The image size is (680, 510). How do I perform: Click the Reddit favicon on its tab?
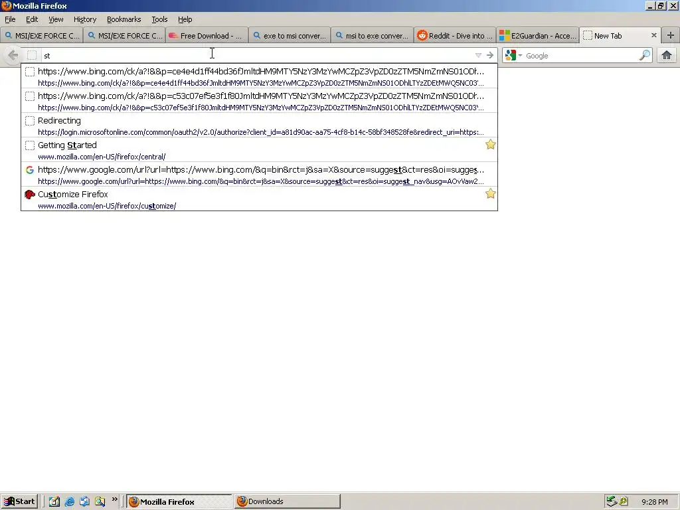pos(422,36)
